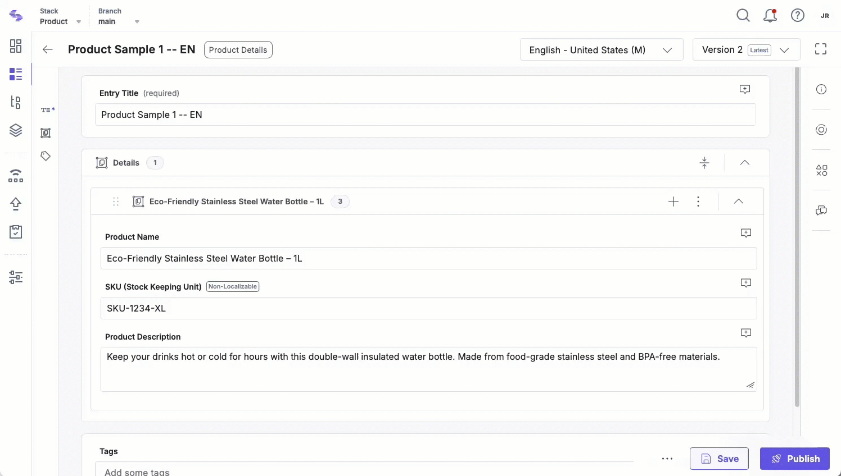
Task: Jump to the Entry Title field outline icon
Action: tap(48, 110)
